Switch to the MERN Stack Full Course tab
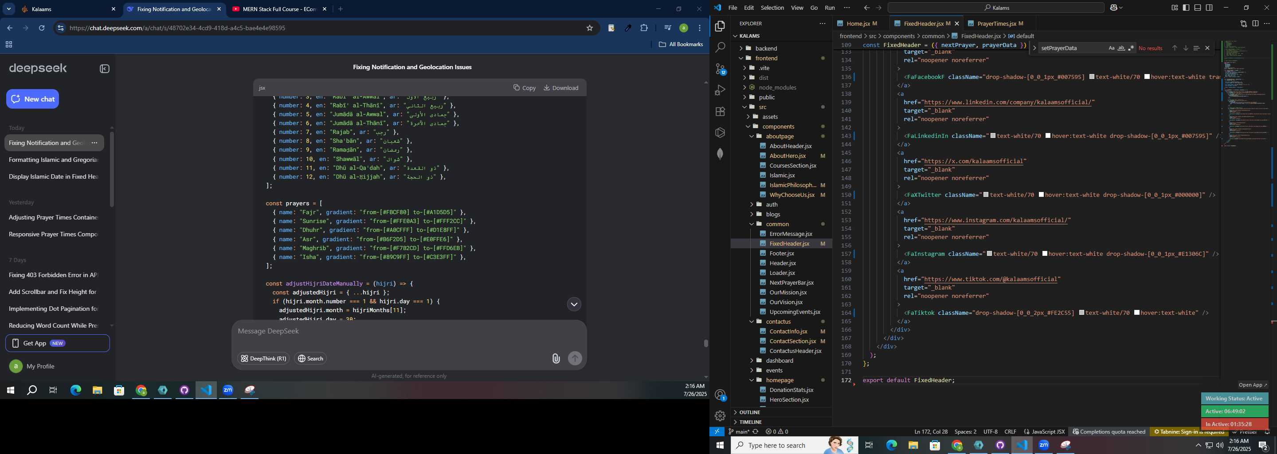 tap(280, 9)
